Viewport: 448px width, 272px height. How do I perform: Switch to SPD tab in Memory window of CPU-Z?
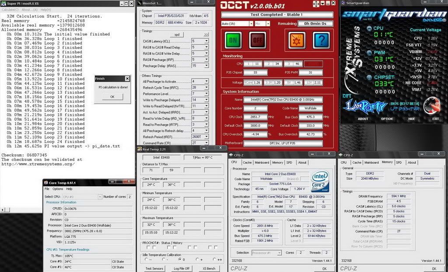[399, 163]
